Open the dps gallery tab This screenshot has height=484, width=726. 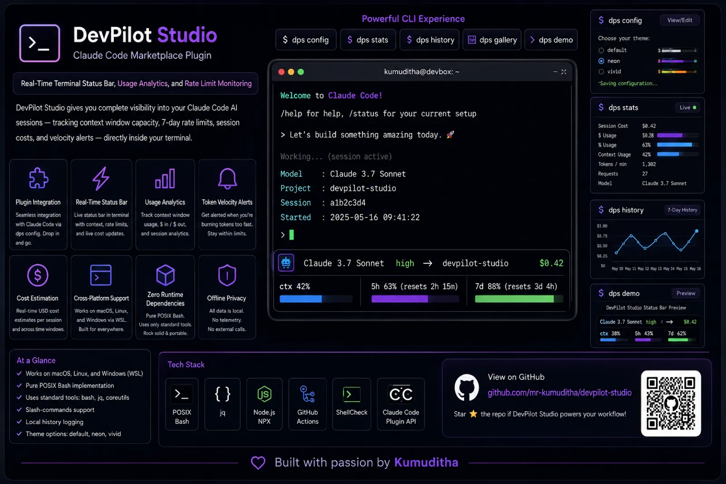492,40
